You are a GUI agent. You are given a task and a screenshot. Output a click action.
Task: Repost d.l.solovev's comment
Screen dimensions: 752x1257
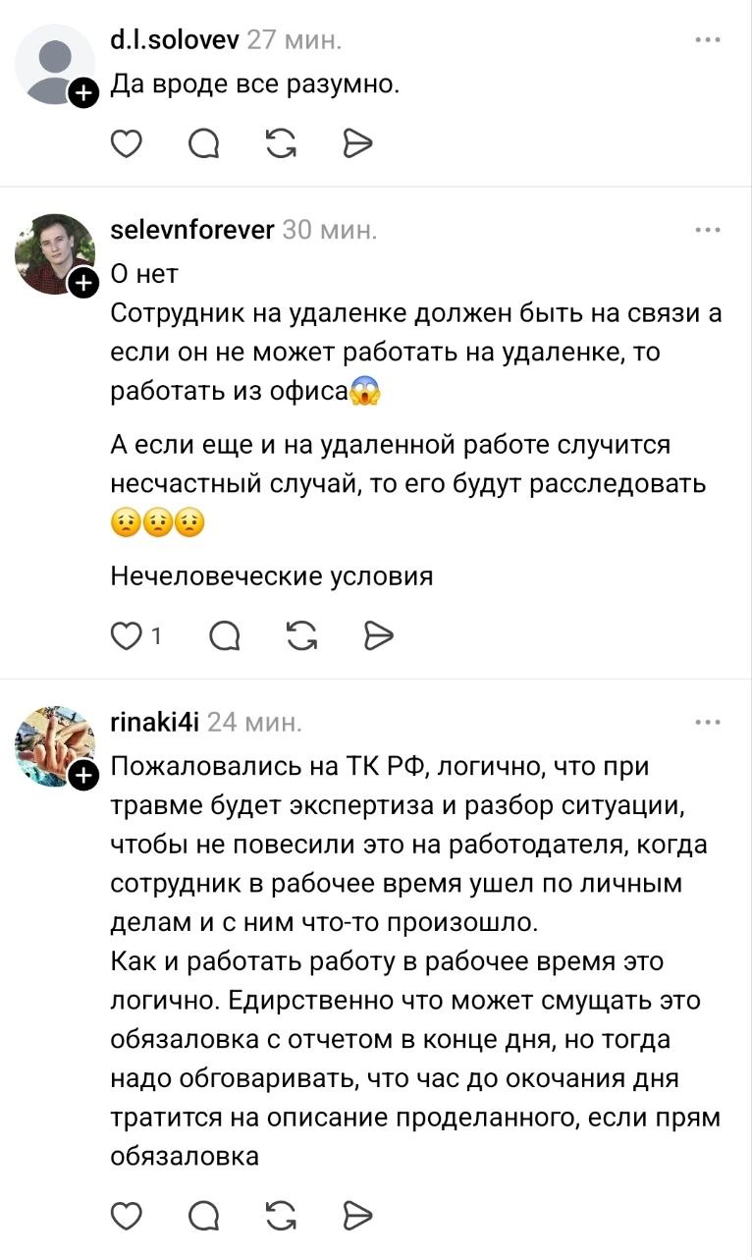281,145
